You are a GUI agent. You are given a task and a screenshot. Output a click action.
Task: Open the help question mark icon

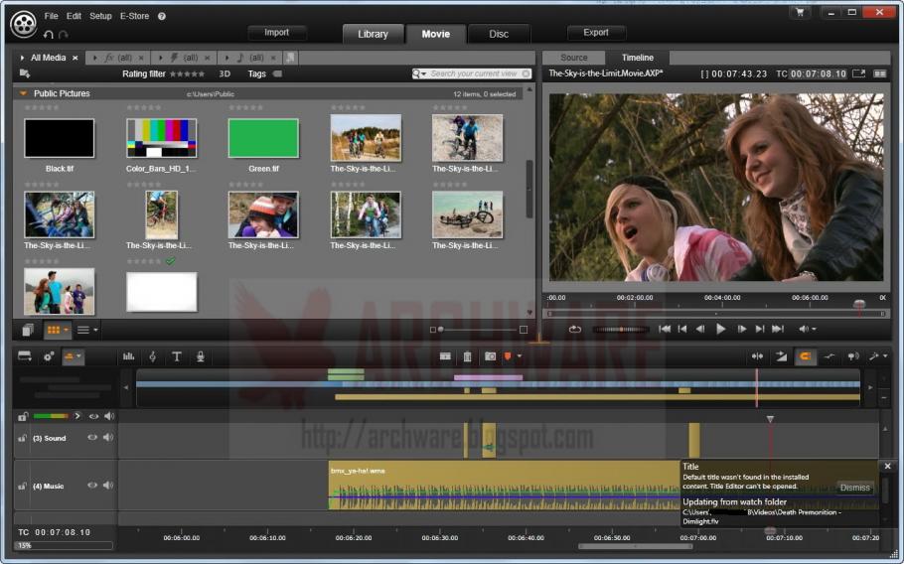[x=162, y=16]
